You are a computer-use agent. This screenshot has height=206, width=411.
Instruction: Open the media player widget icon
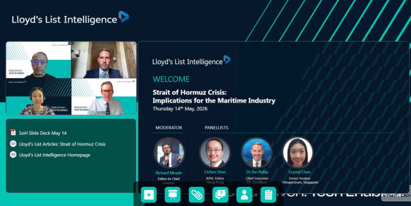[149, 194]
